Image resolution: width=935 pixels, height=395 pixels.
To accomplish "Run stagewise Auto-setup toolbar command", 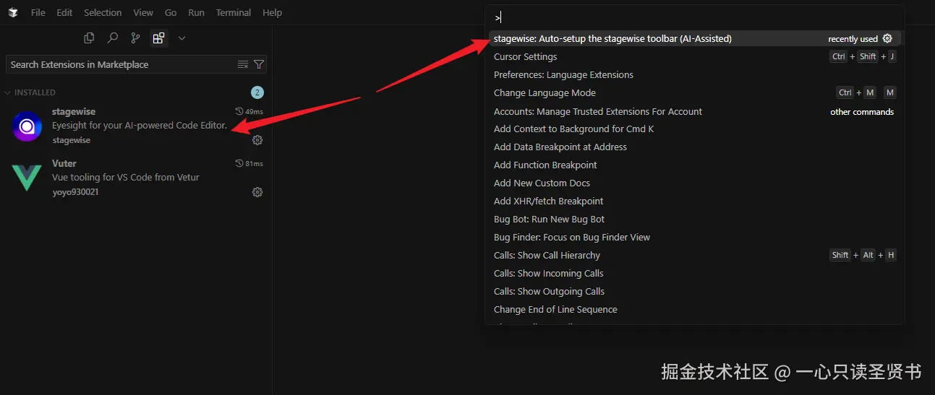I will 694,38.
